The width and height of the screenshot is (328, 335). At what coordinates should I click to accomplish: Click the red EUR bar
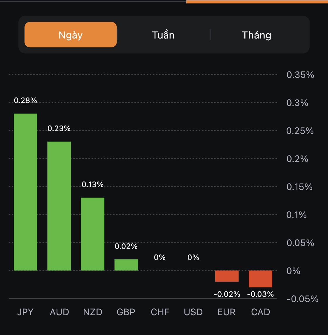coord(227,276)
